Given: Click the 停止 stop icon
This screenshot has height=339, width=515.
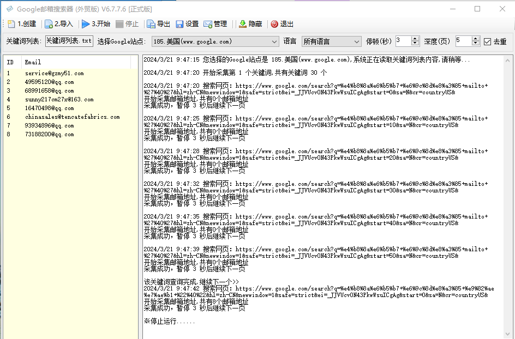Looking at the screenshot, I should point(119,24).
